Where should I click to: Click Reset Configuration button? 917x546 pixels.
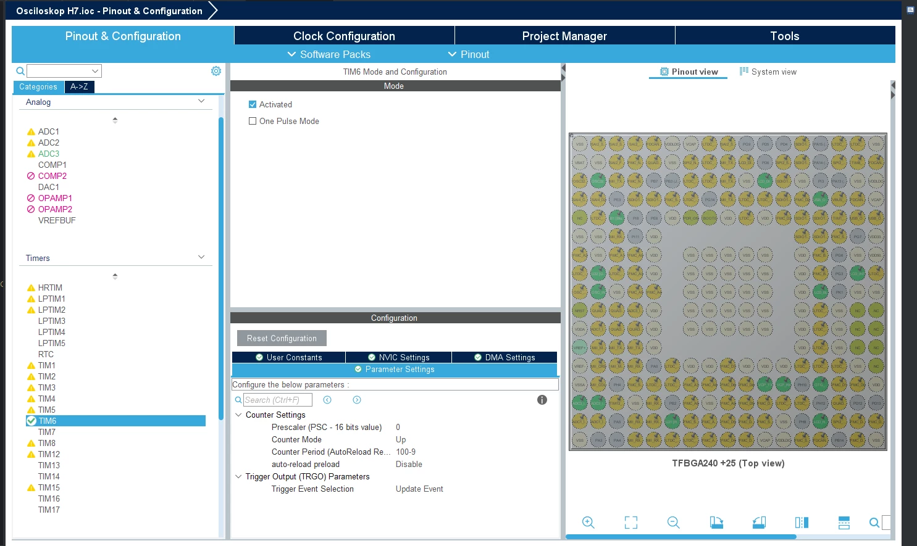tap(282, 338)
